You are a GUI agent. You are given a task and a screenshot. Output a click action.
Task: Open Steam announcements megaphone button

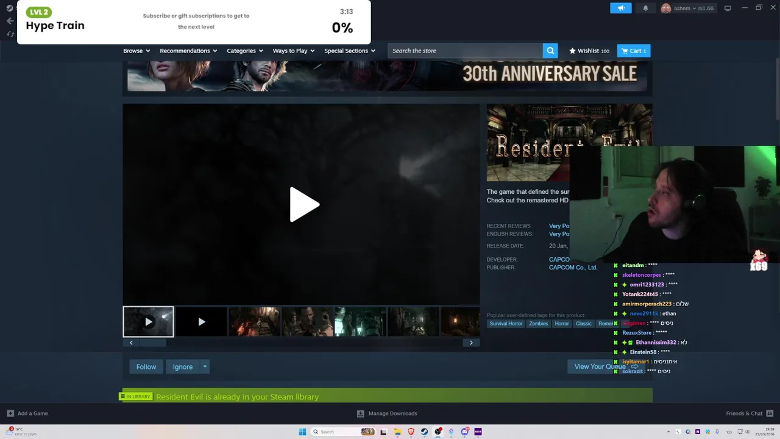(621, 8)
